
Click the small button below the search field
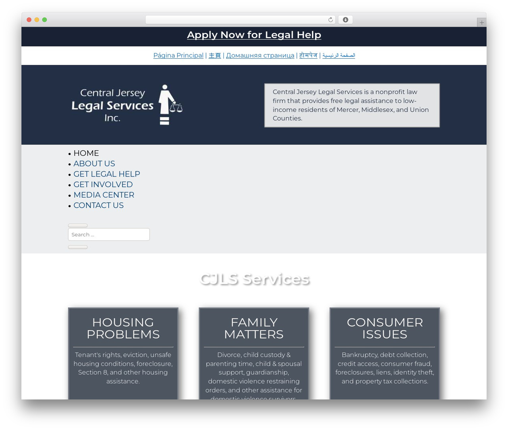pyautogui.click(x=78, y=247)
